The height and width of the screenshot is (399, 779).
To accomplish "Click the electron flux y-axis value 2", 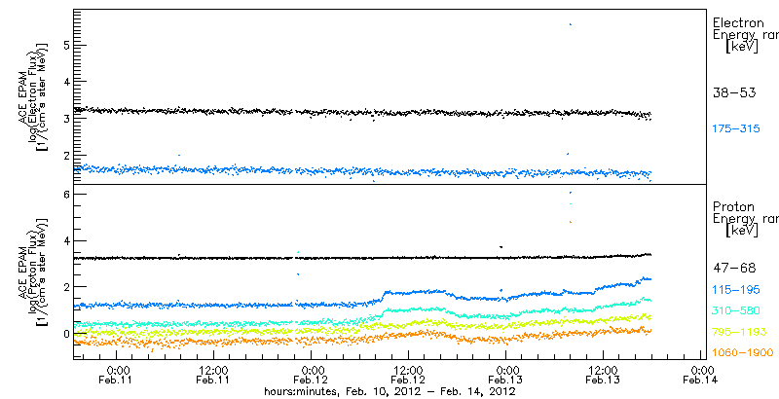I will coord(64,156).
